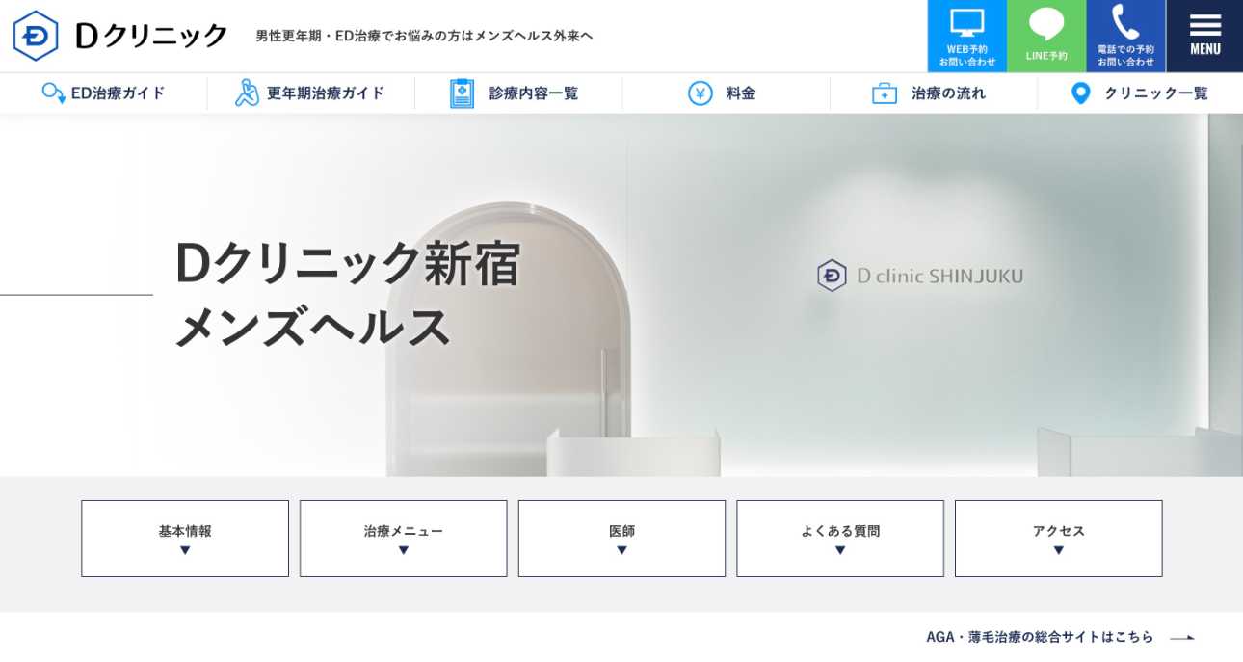1243x662 pixels.
Task: Open the WEB予約 monitor icon
Action: click(966, 23)
